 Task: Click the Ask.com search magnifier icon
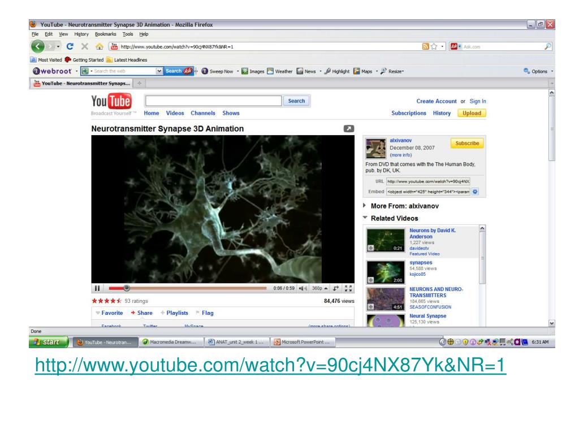547,46
